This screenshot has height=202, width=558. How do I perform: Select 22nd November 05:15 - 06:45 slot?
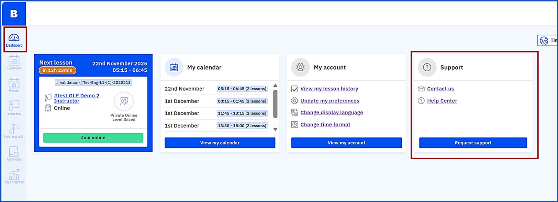click(x=242, y=89)
